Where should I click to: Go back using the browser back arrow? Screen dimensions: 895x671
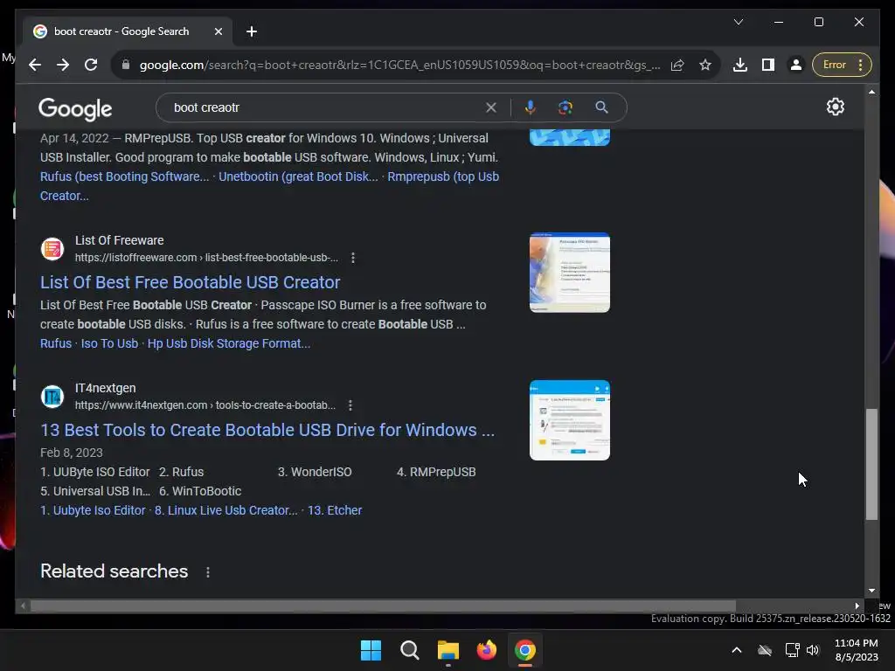click(x=35, y=65)
